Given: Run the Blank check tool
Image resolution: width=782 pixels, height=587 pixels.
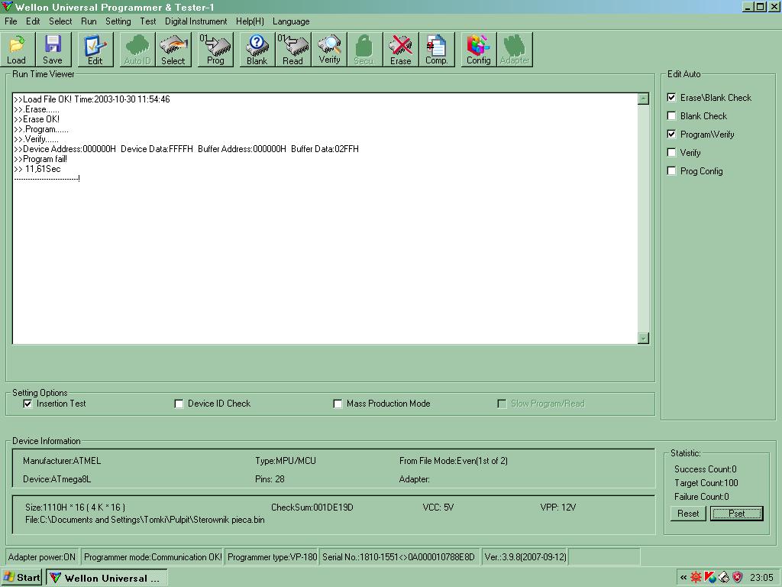Looking at the screenshot, I should pyautogui.click(x=257, y=49).
